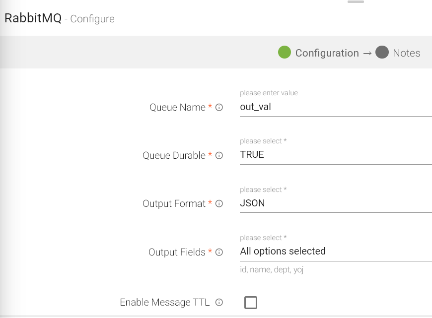
Task: Open the Output Fields multi-select dropdown
Action: click(335, 251)
